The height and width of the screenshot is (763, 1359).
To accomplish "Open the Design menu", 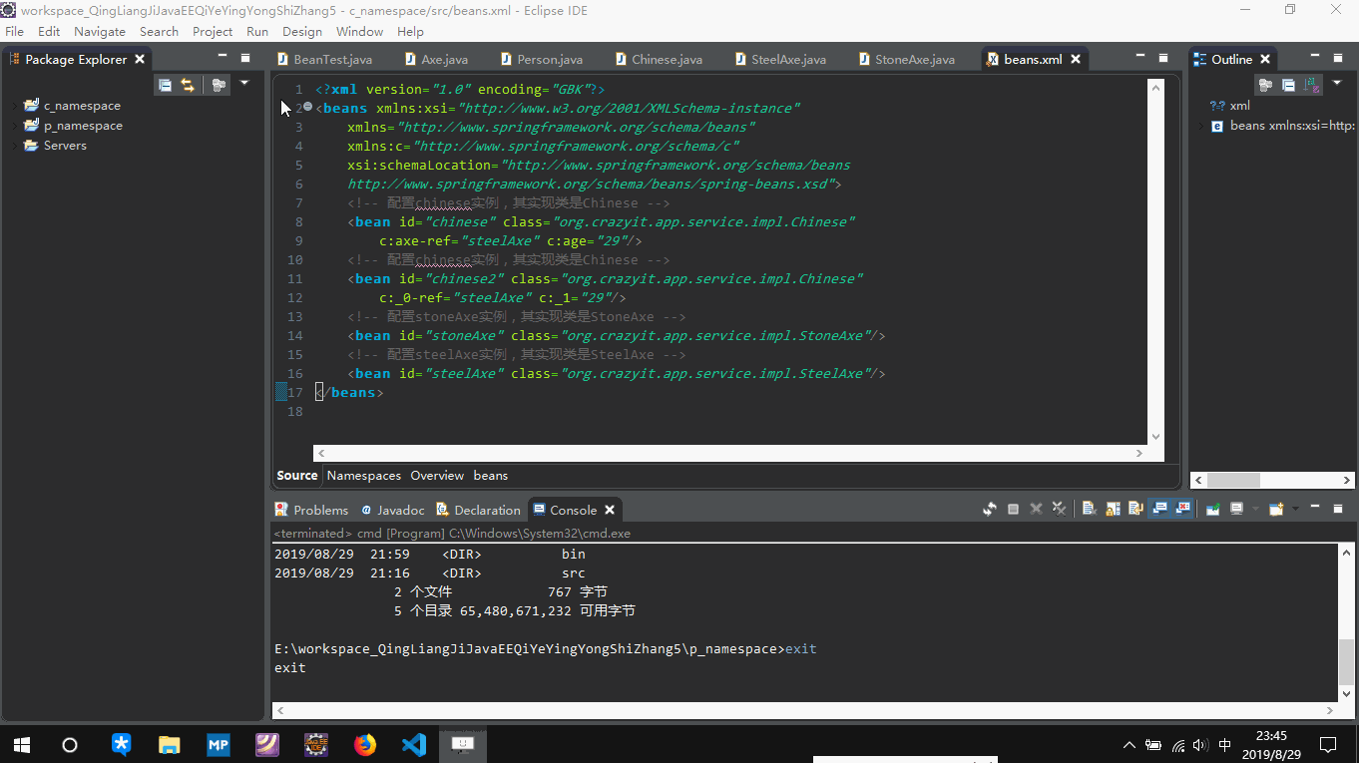I will coord(302,31).
